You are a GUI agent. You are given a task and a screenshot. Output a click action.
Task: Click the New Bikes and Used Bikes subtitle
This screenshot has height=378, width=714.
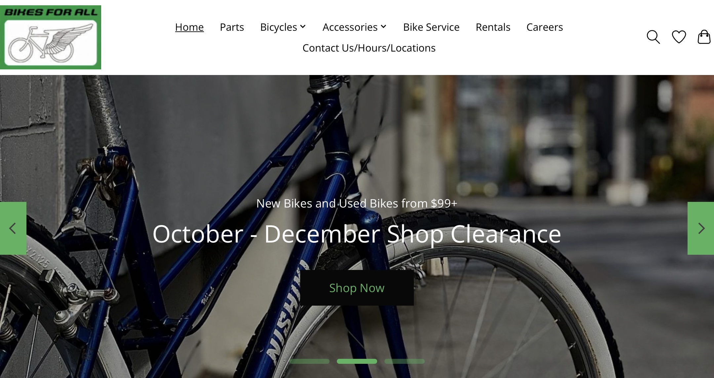[357, 203]
